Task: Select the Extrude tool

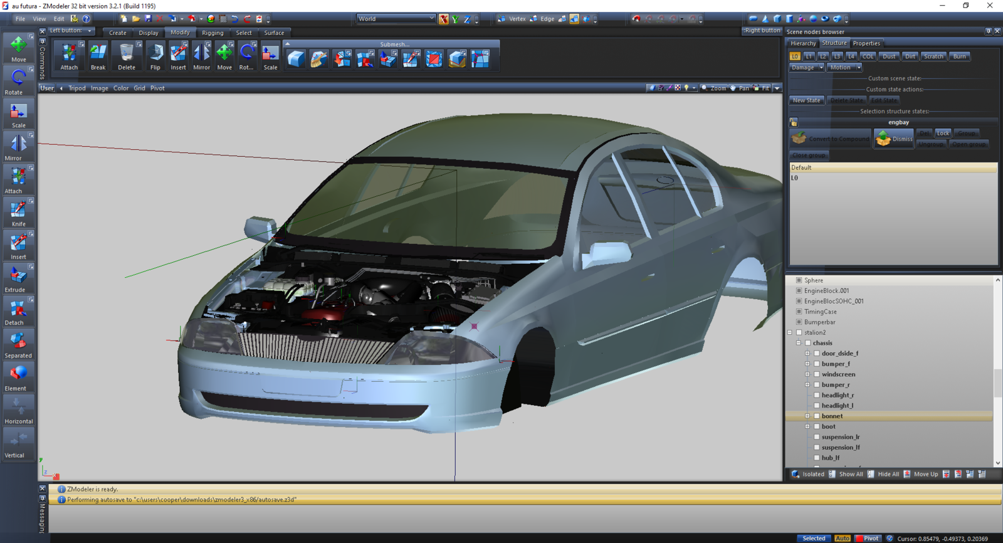Action: (18, 278)
